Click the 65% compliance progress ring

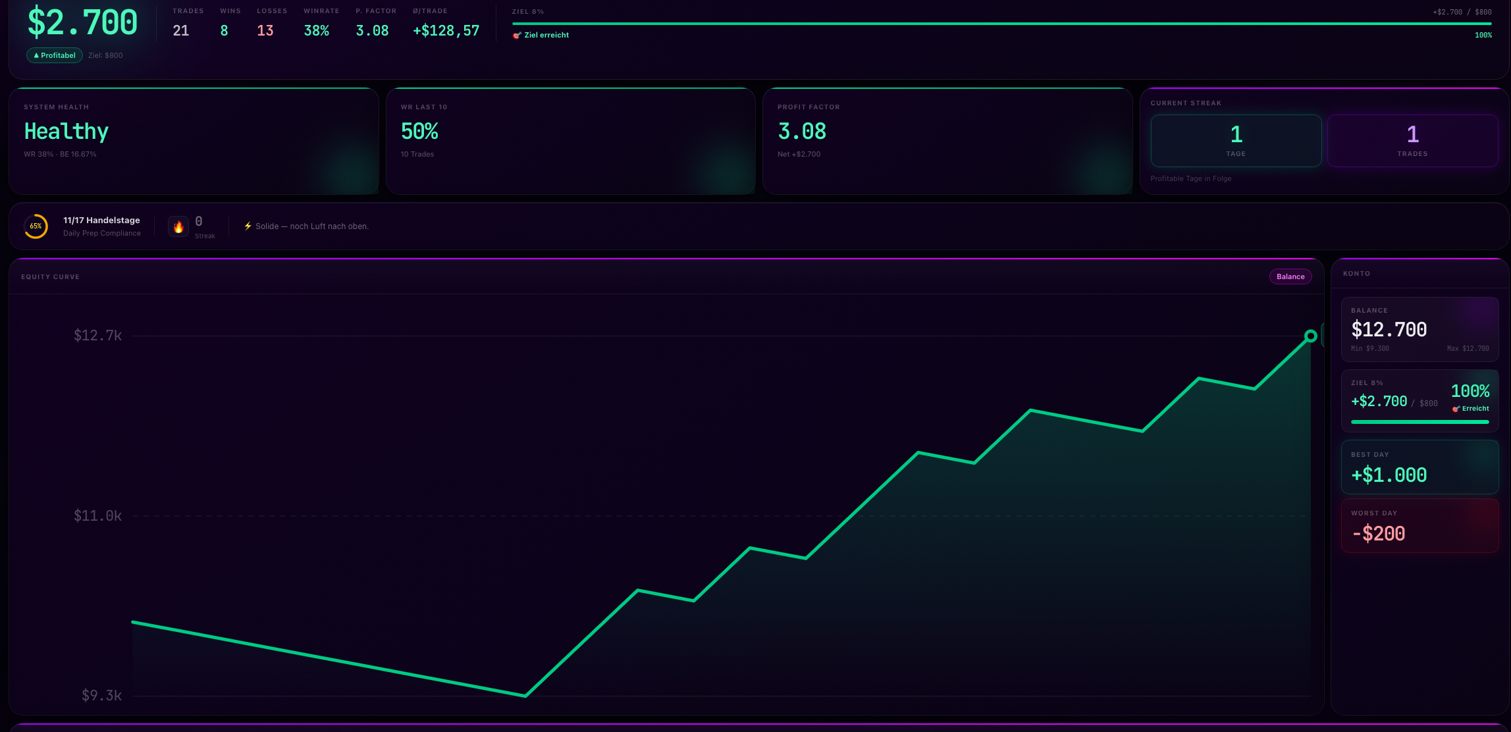[x=36, y=226]
